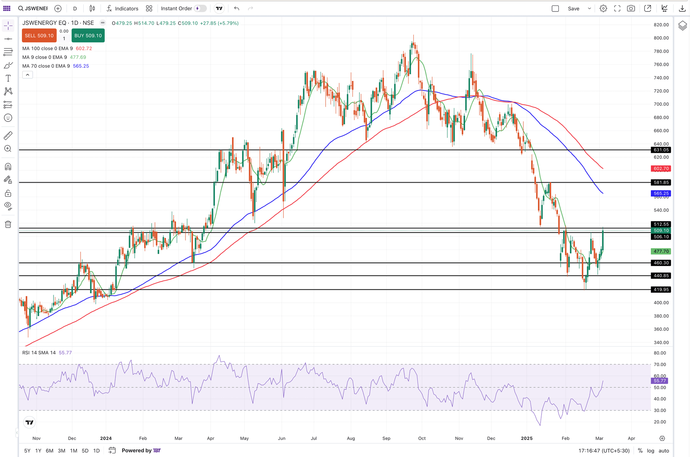Select the 1M time range
Screen dimensions: 690x457
click(74, 451)
